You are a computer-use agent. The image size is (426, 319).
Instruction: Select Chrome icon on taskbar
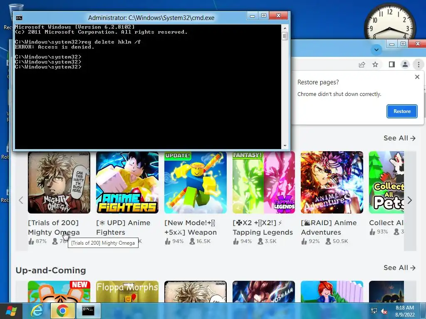[x=62, y=311]
